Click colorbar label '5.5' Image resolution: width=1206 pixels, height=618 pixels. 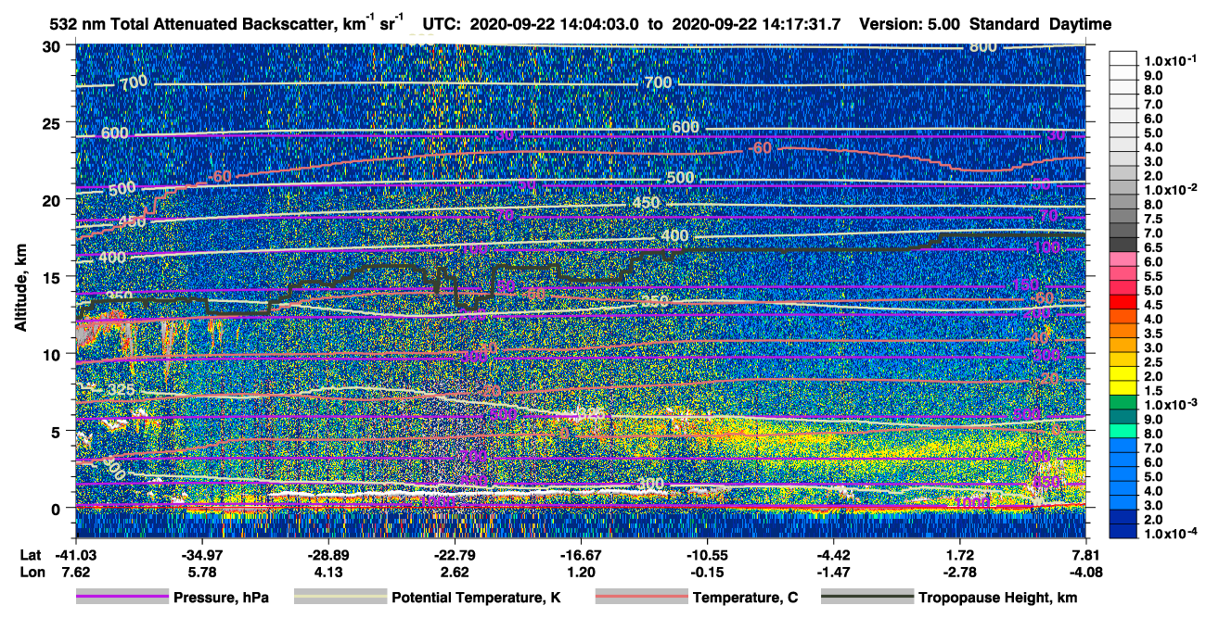coord(1151,277)
